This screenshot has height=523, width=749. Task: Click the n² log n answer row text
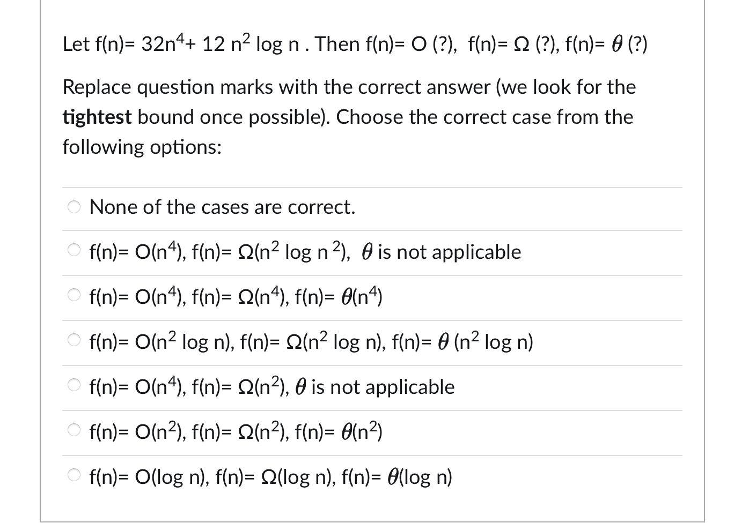click(x=310, y=341)
